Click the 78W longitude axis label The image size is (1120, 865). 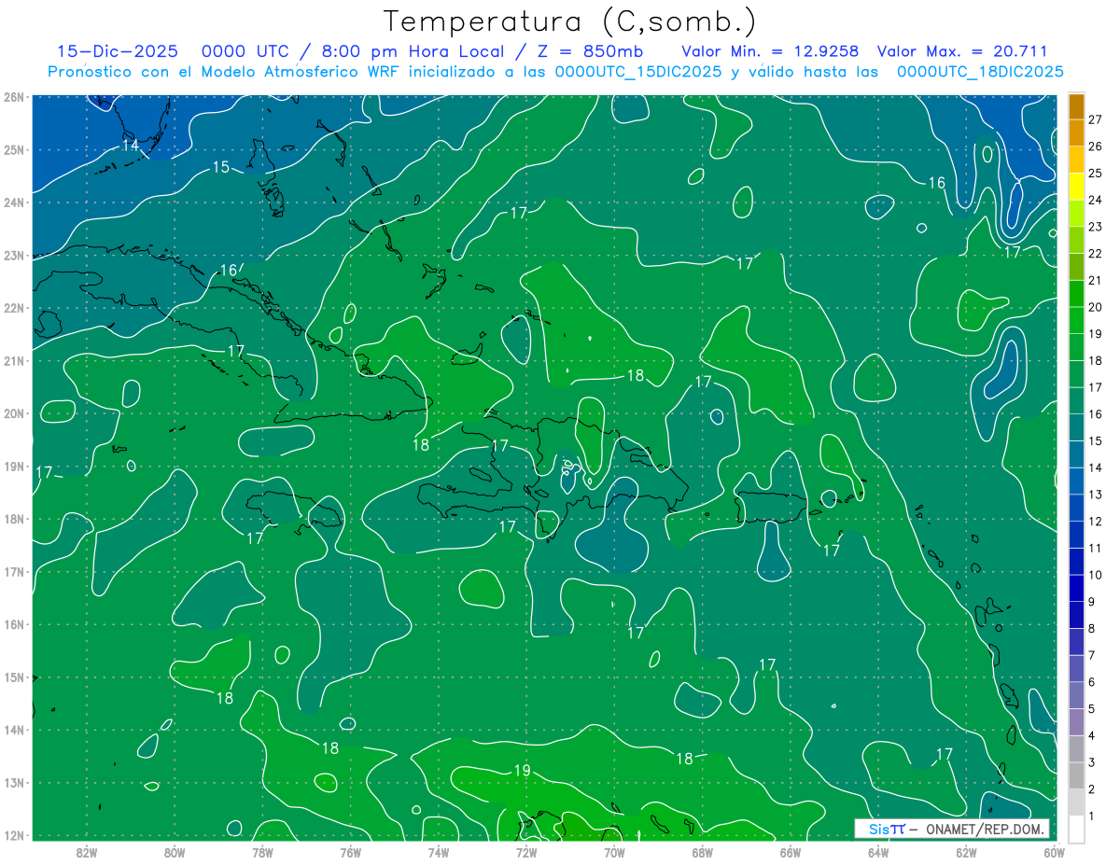pyautogui.click(x=262, y=851)
